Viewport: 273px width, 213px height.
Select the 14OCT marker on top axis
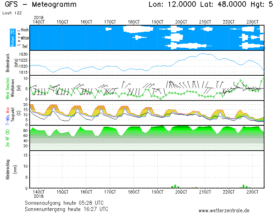pyautogui.click(x=39, y=21)
